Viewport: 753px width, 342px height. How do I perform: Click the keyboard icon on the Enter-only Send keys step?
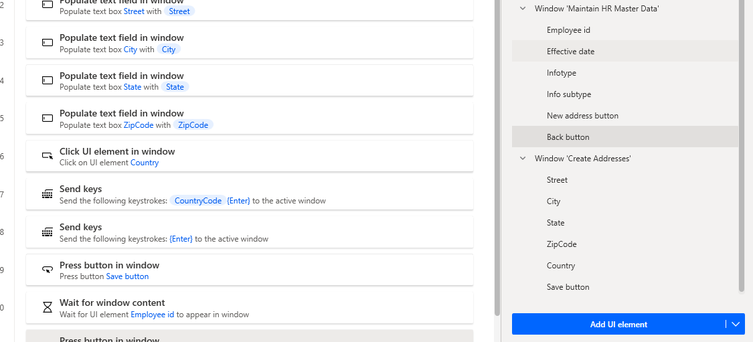pyautogui.click(x=48, y=232)
